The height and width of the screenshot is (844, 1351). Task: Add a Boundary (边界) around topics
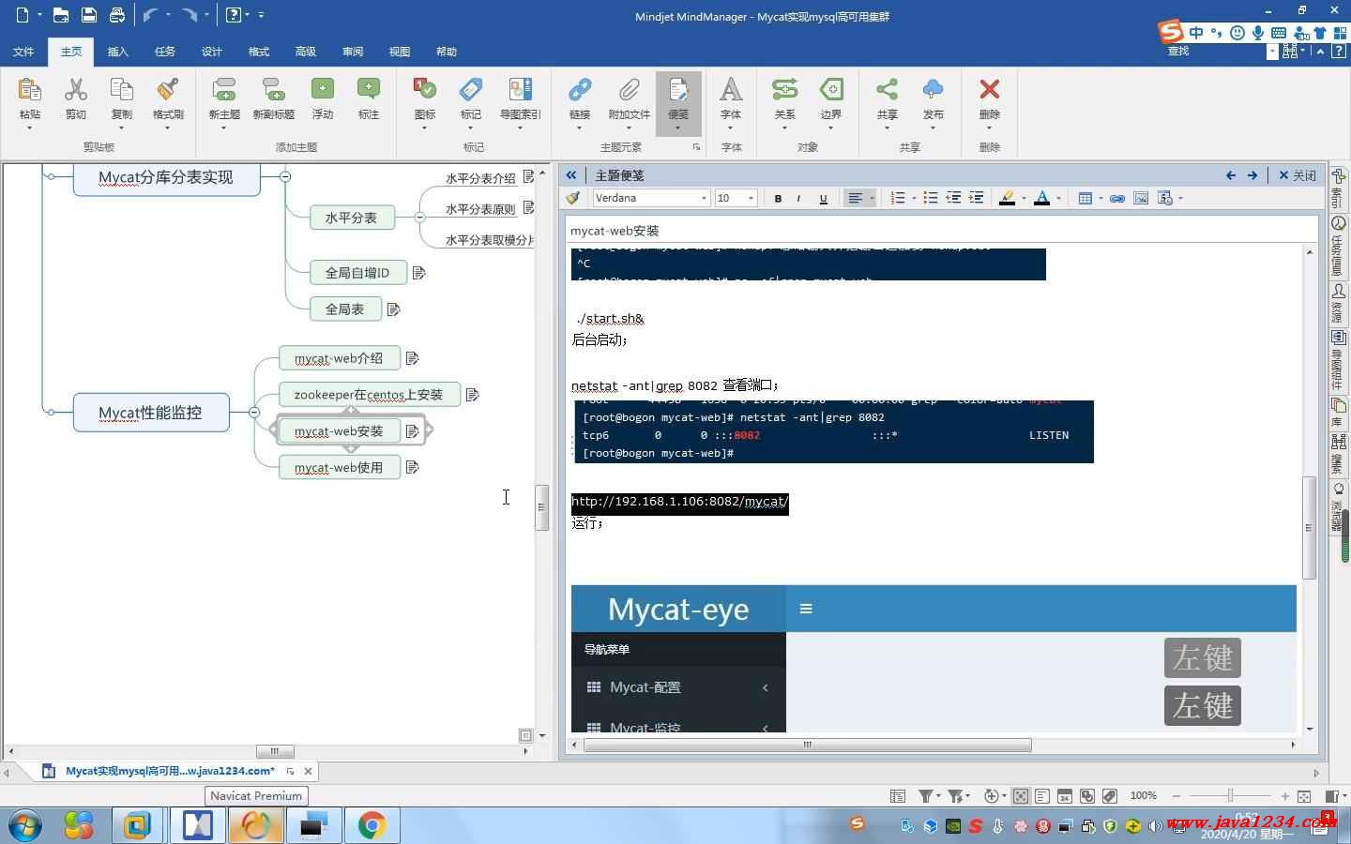click(831, 90)
